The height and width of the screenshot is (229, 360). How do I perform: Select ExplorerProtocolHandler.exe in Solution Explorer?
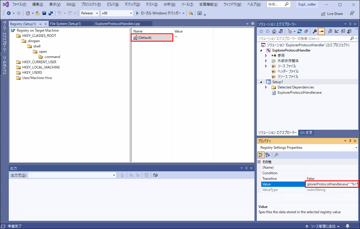point(299,93)
